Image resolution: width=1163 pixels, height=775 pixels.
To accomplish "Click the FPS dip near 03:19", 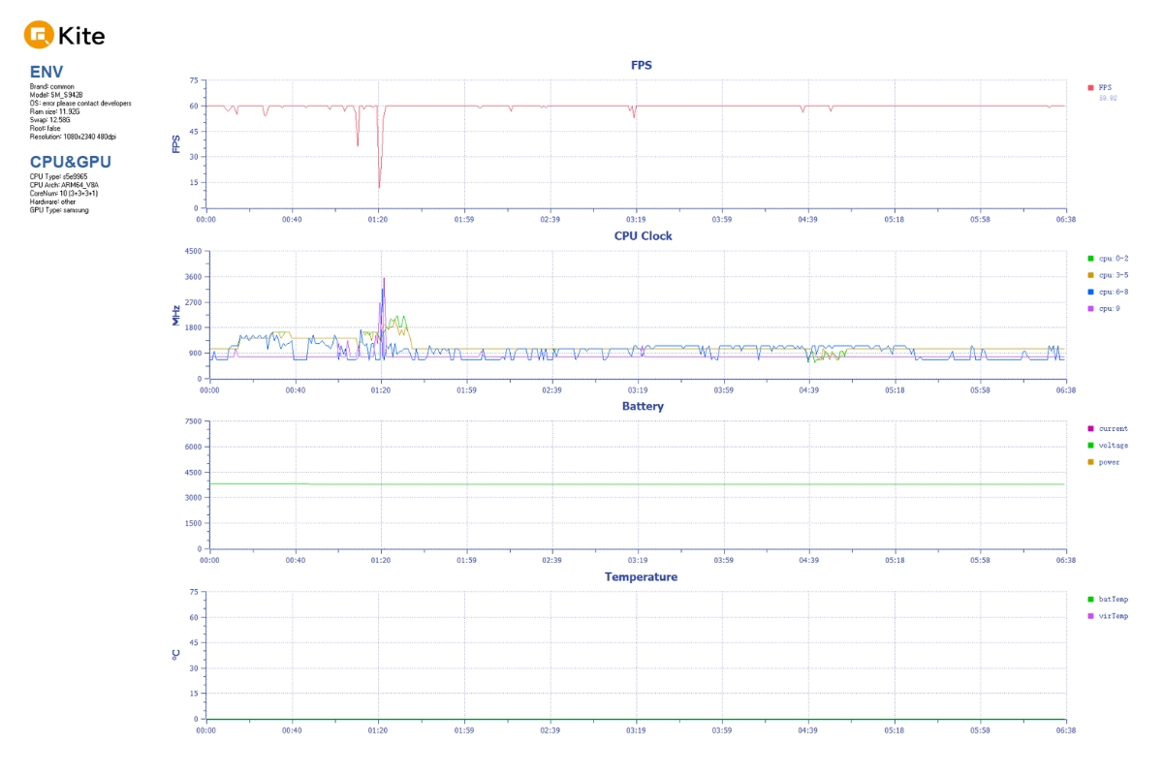I will (x=634, y=117).
